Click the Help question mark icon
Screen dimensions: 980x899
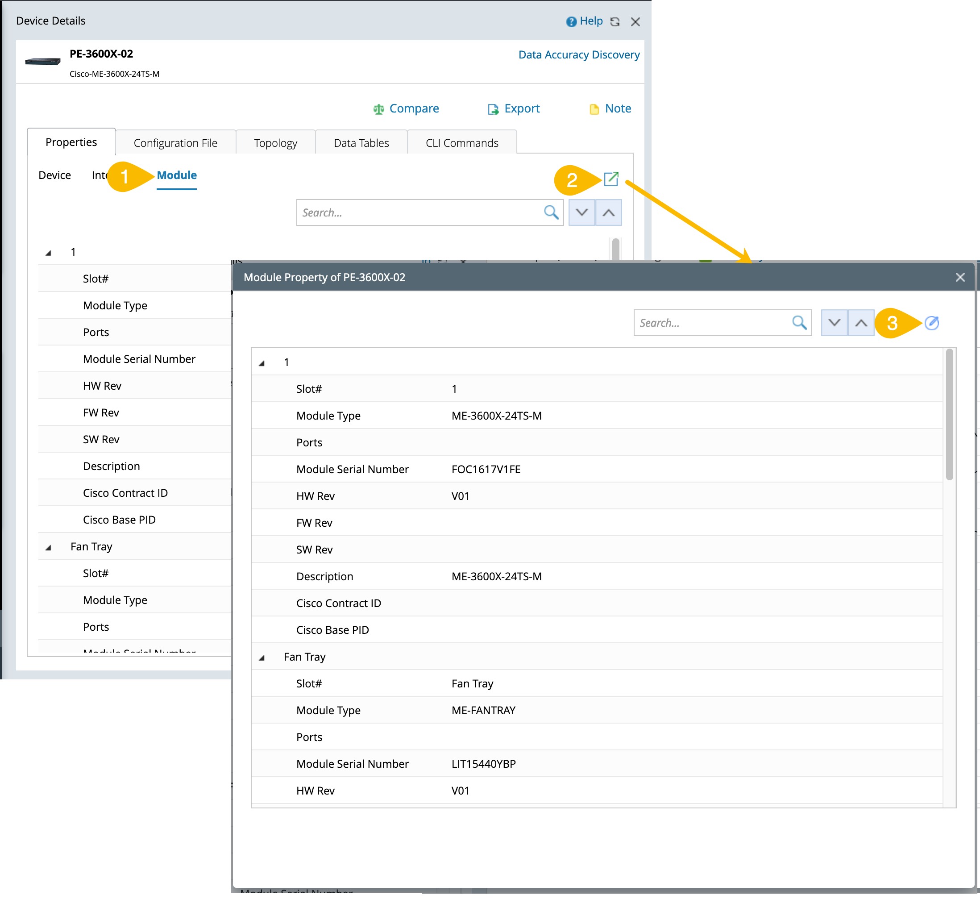[571, 21]
